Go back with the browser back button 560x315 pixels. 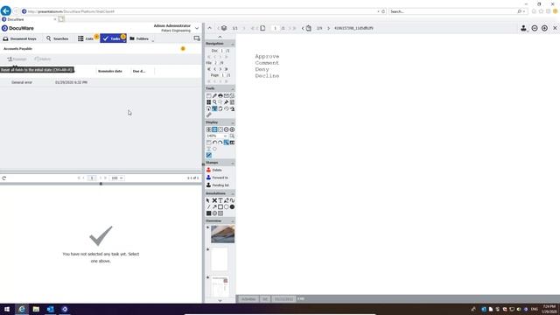tap(6, 11)
